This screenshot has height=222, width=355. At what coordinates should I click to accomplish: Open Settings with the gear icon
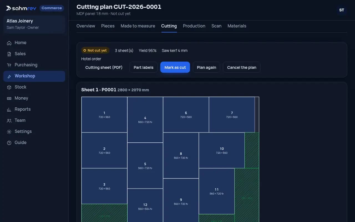[x=9, y=132]
